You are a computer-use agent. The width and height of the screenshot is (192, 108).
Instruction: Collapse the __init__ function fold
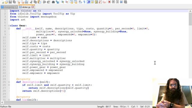point(9,28)
